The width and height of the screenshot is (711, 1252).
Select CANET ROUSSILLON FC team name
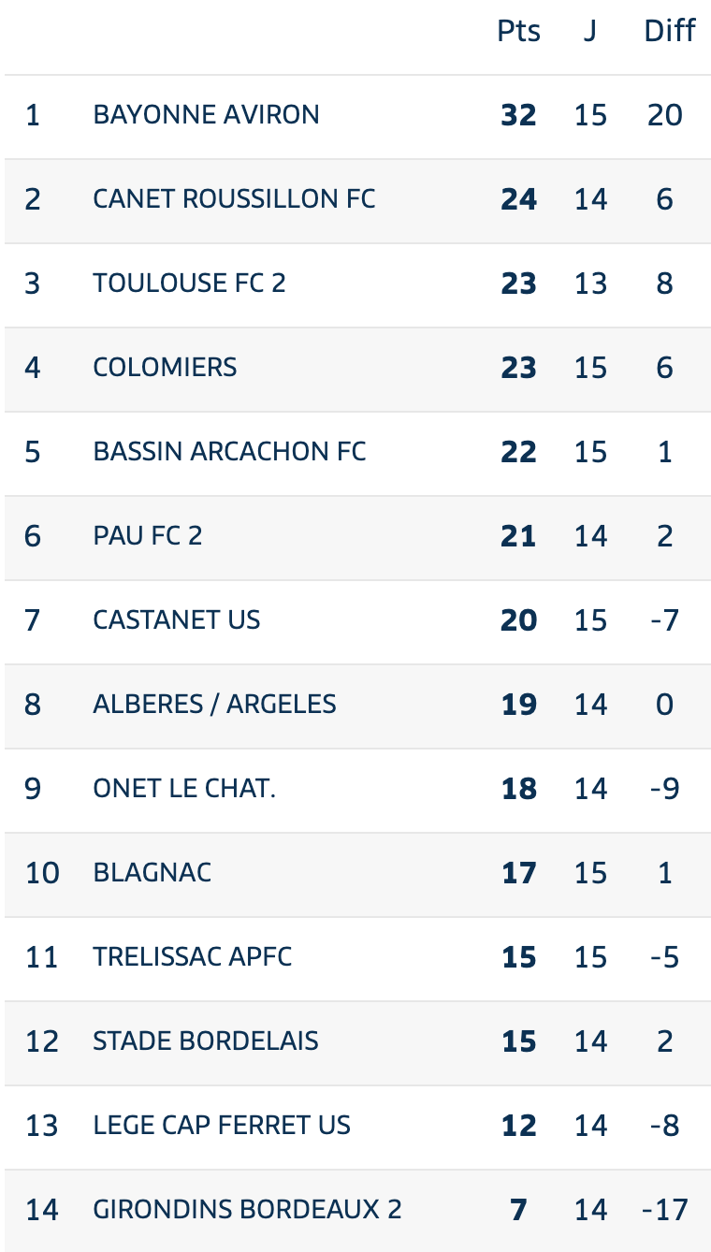click(234, 199)
